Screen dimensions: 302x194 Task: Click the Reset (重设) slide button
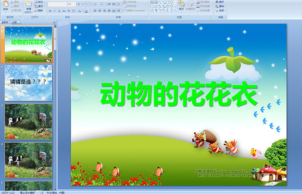tap(39, 6)
